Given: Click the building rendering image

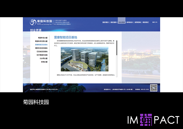Looking at the screenshot, I should pyautogui.click(x=85, y=59).
